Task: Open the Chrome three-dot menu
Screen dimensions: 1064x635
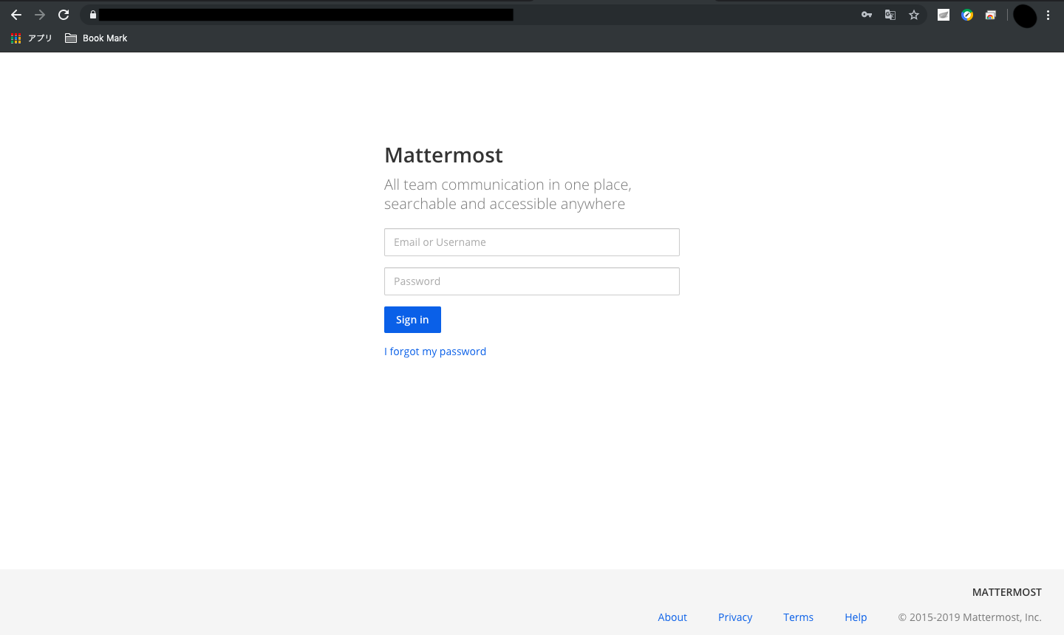Action: [1048, 15]
